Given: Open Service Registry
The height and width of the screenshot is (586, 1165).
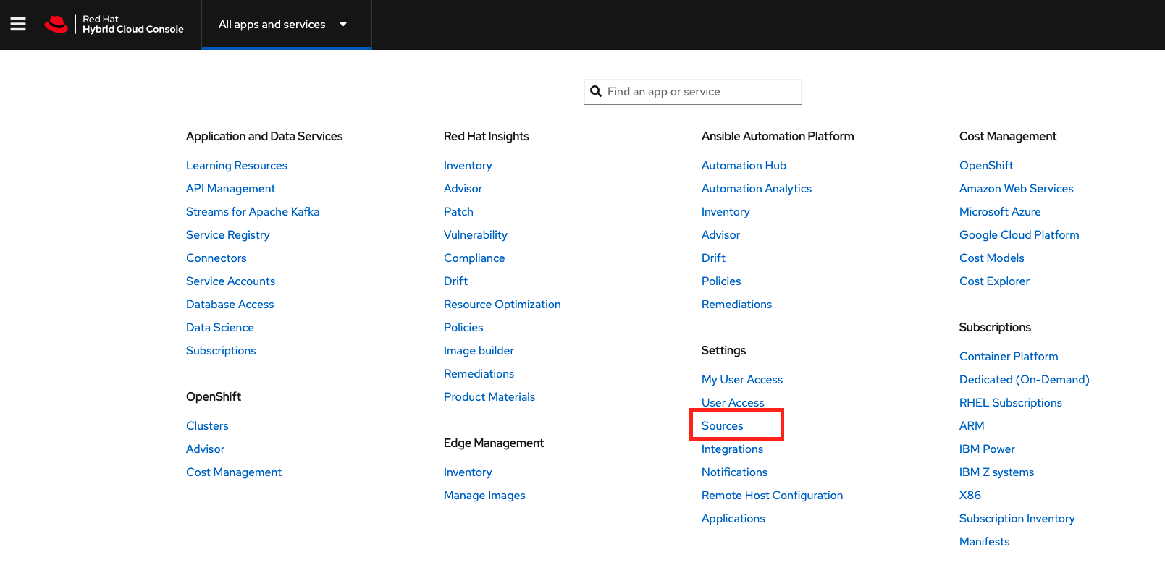Looking at the screenshot, I should point(227,235).
